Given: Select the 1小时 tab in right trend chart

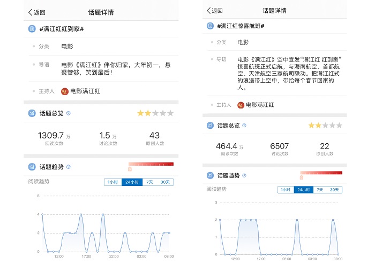Looking at the screenshot, I should click(286, 190).
